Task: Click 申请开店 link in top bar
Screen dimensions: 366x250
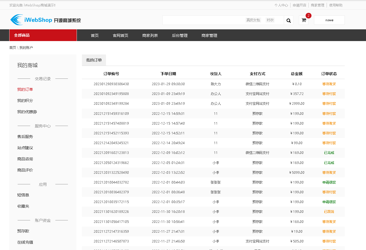Action: pos(299,5)
